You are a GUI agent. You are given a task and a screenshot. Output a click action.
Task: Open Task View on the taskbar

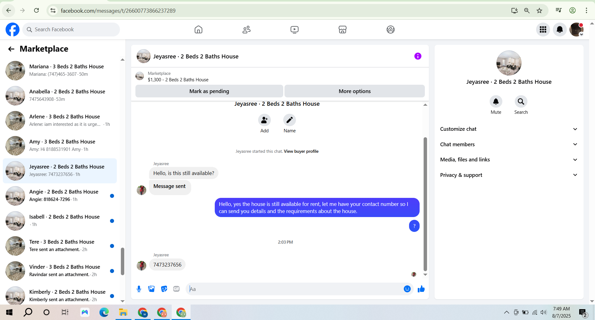[65, 312]
